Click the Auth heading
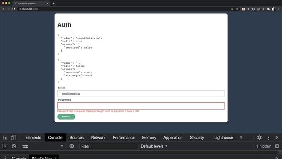The image size is (282, 159). 64,25
